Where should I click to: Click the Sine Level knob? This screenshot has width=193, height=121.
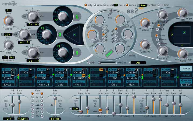[145, 45]
